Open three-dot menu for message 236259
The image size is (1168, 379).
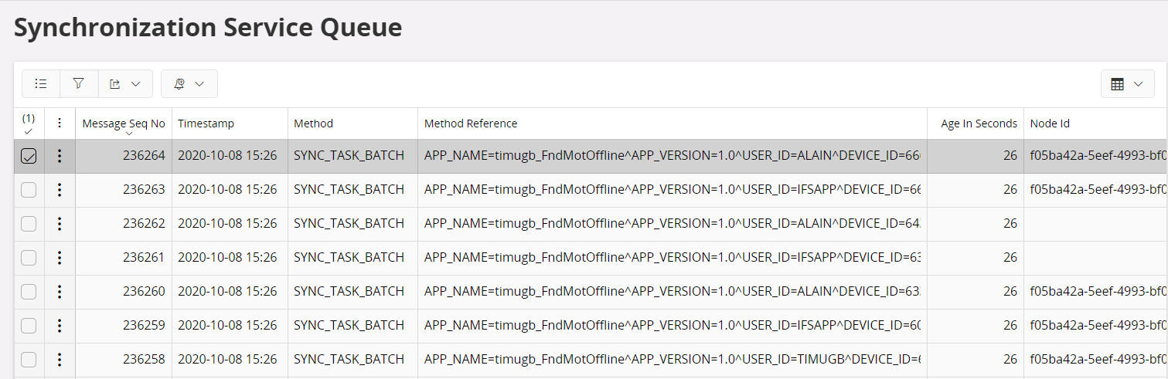[x=60, y=326]
